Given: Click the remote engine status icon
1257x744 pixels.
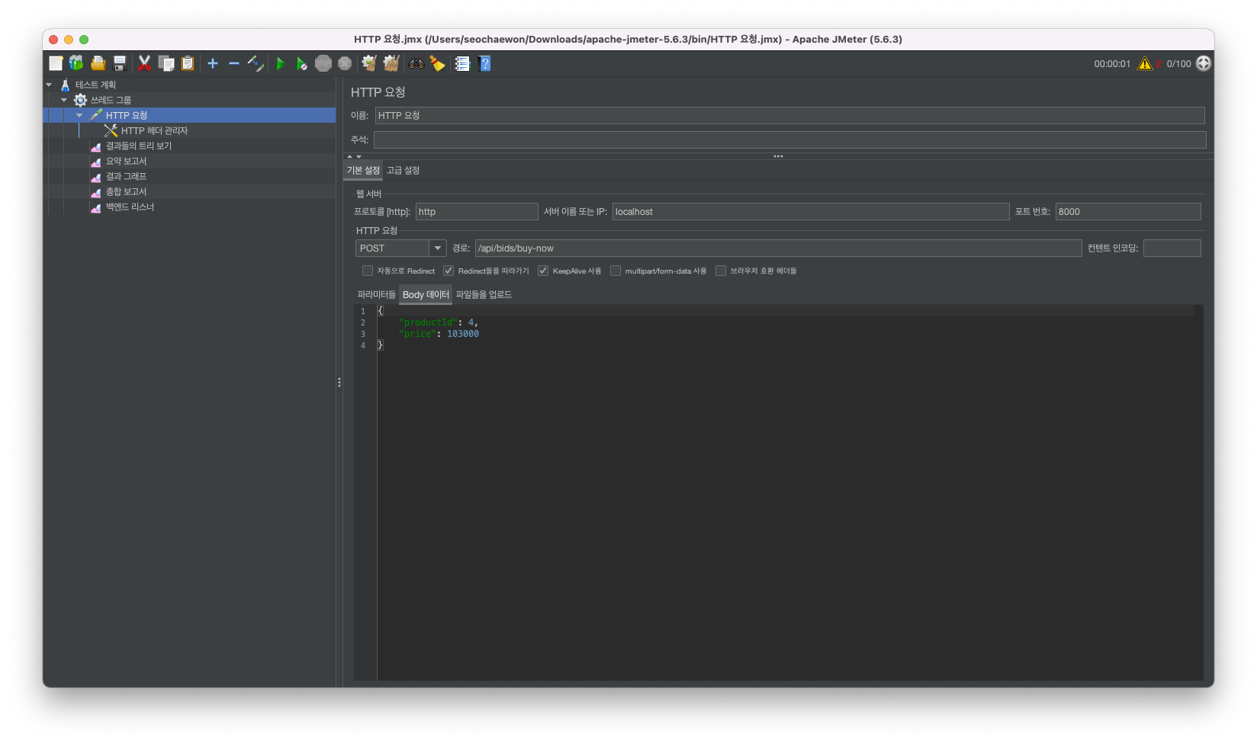Looking at the screenshot, I should 1204,63.
